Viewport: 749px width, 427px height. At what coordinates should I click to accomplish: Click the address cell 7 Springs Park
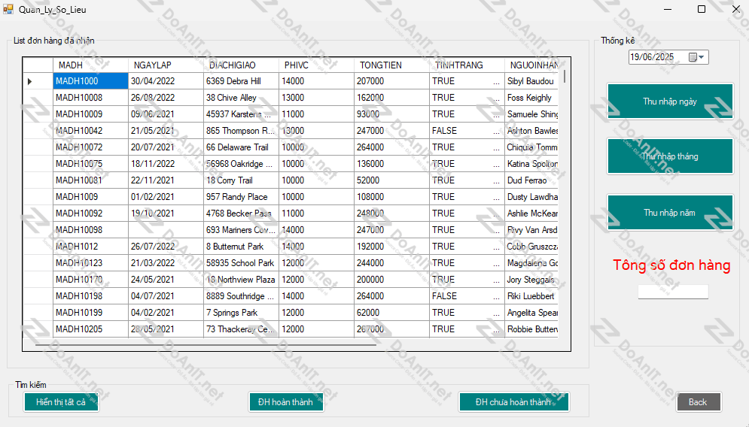click(x=241, y=313)
